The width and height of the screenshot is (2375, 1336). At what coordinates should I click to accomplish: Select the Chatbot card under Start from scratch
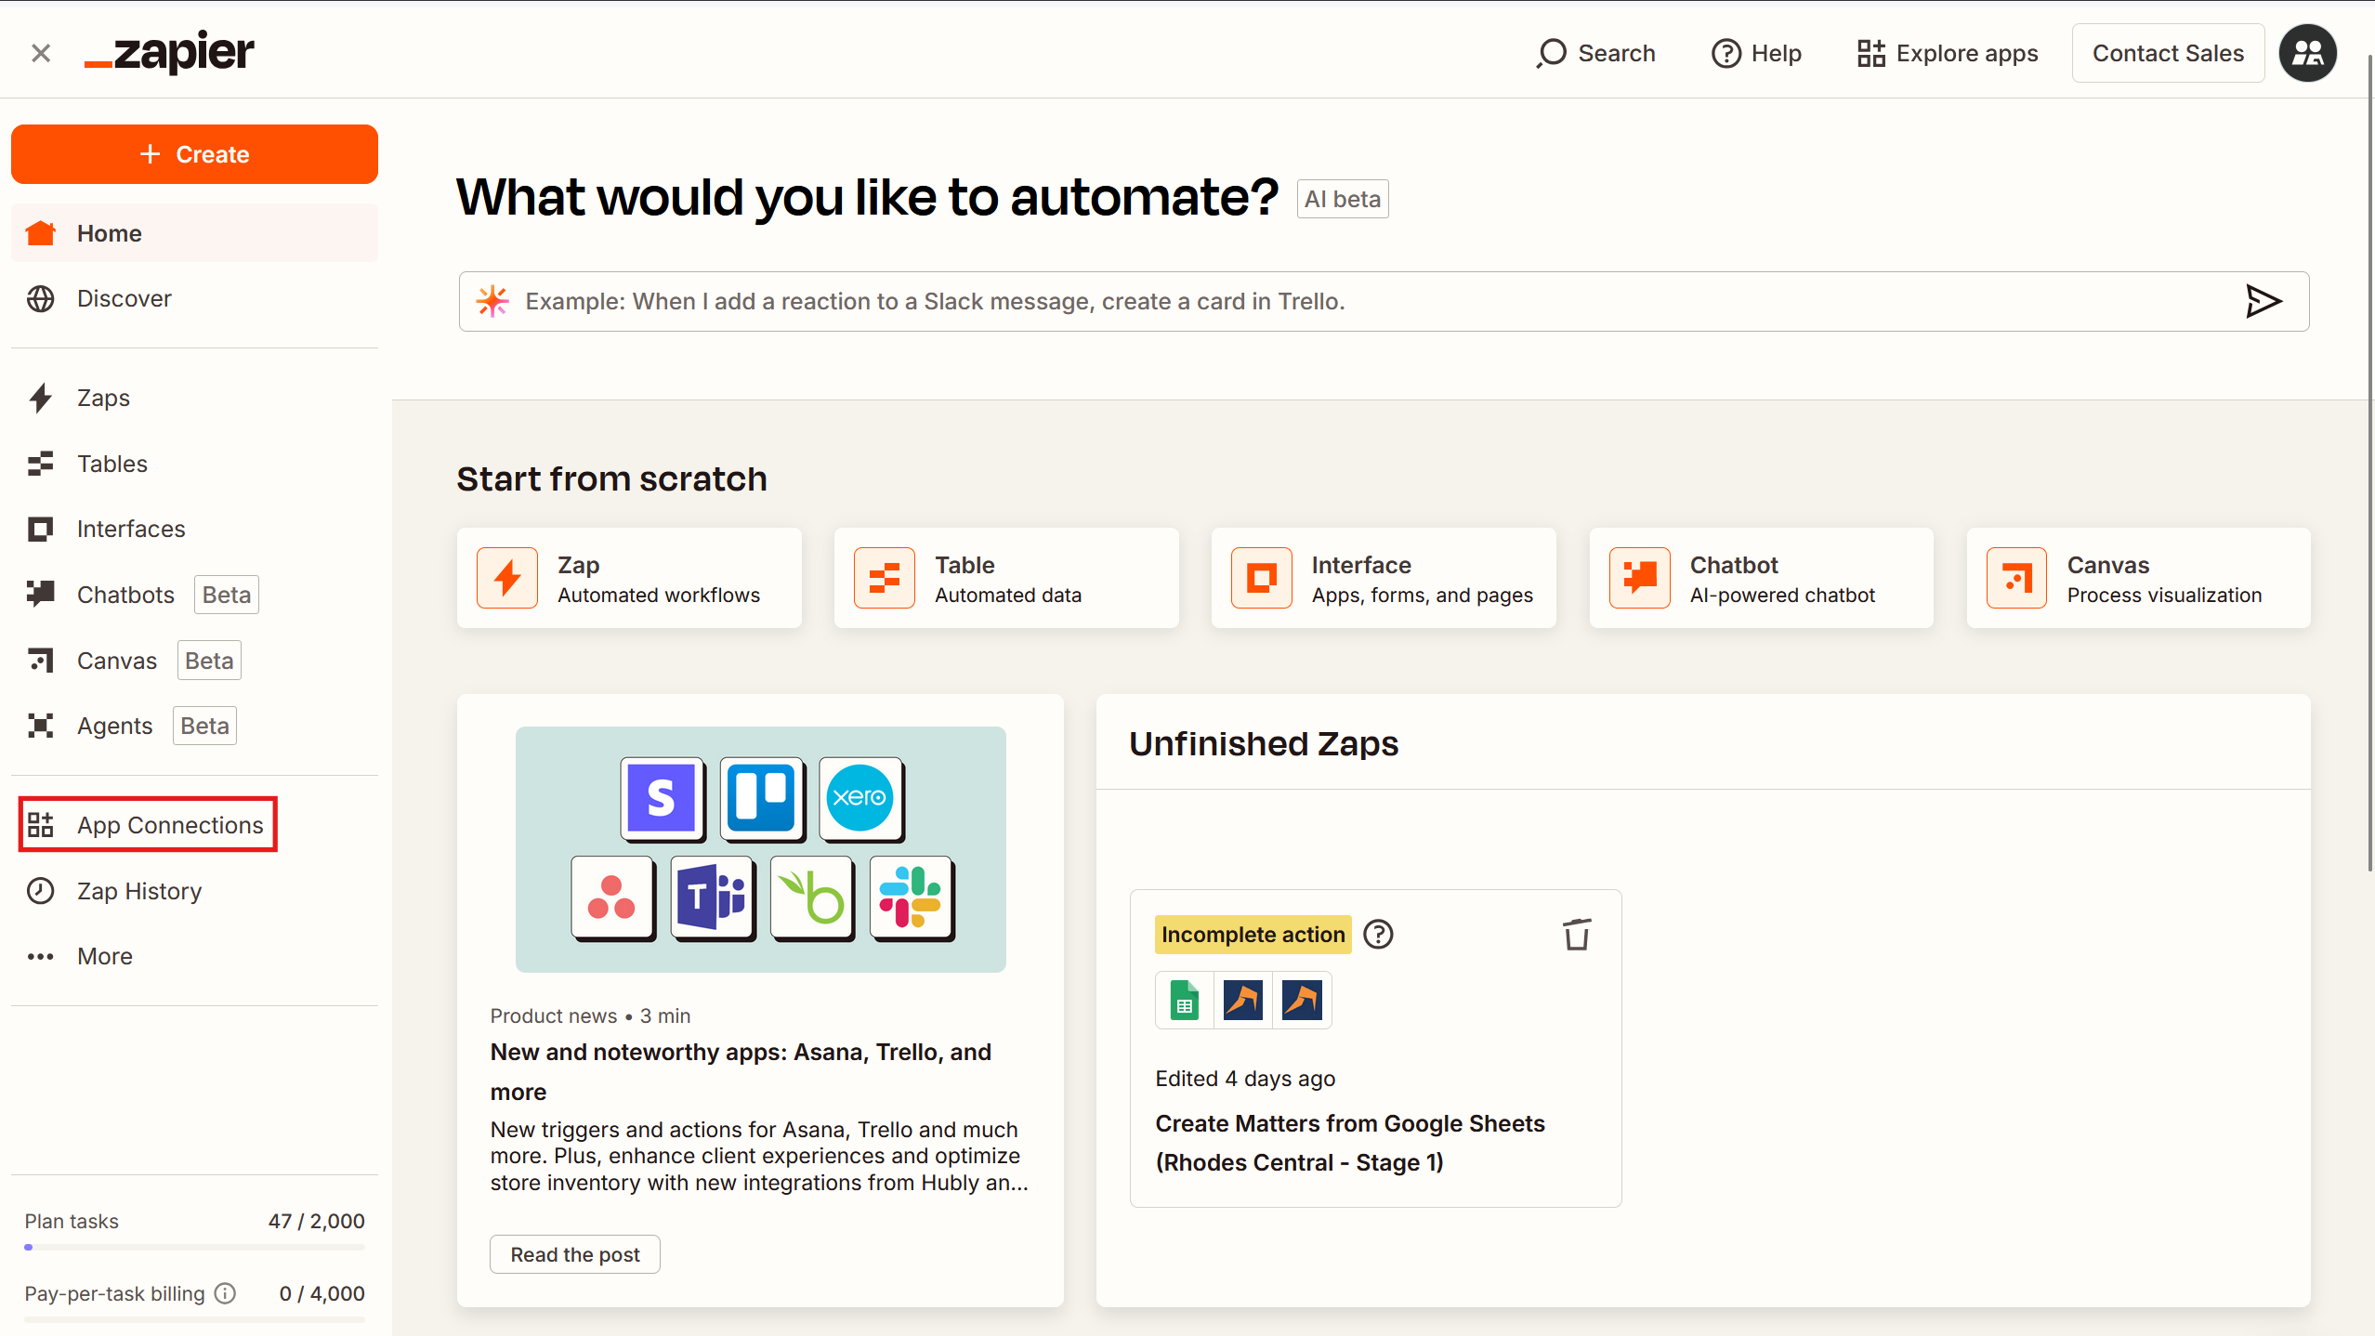pyautogui.click(x=1761, y=578)
